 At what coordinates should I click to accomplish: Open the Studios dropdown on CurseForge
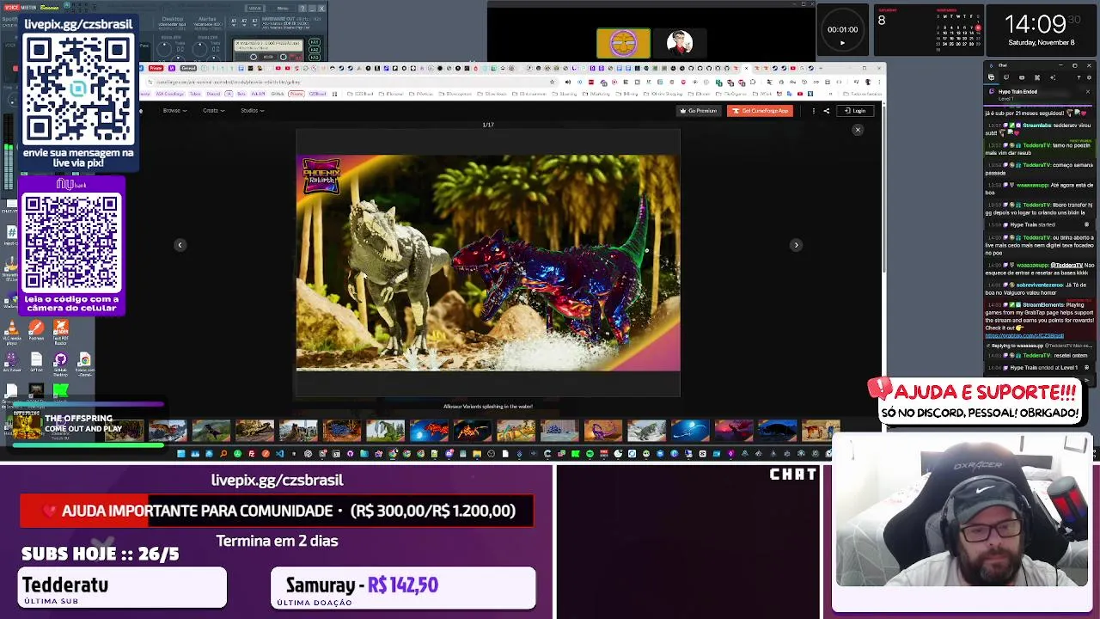[252, 110]
